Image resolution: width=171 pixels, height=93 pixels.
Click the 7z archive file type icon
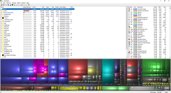click(129, 28)
